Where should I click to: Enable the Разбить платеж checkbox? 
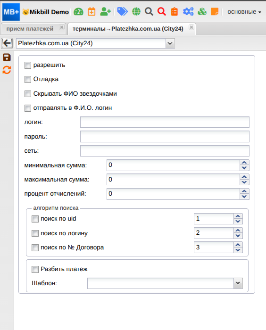click(x=35, y=269)
